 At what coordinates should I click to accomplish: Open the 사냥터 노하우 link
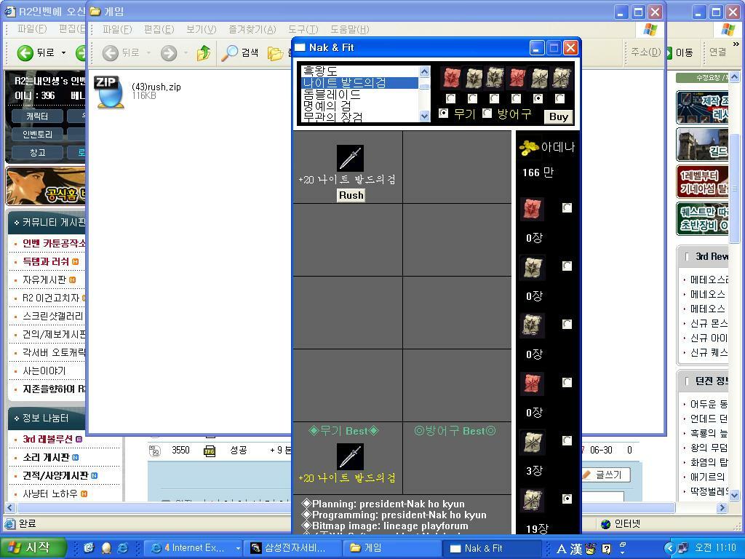click(x=50, y=493)
